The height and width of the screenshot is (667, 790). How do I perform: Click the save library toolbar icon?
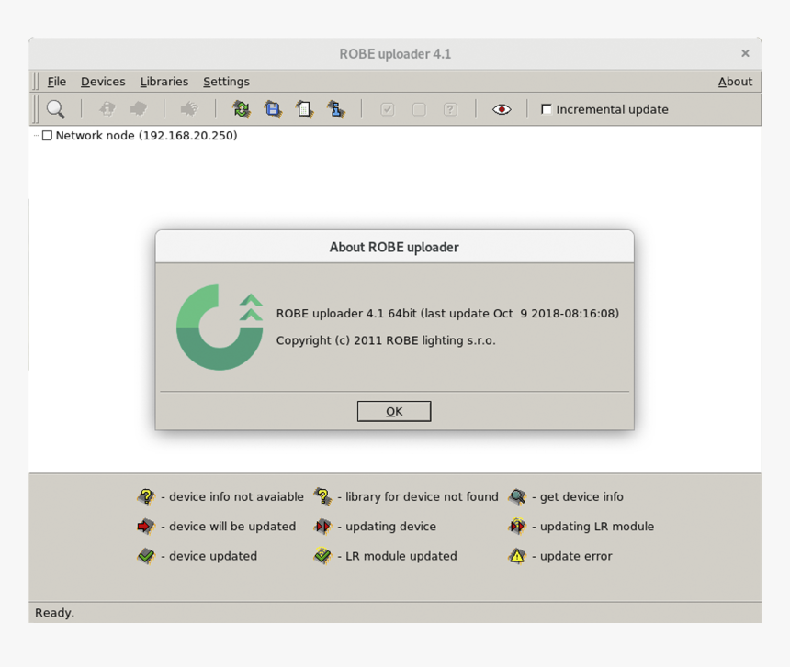point(273,109)
